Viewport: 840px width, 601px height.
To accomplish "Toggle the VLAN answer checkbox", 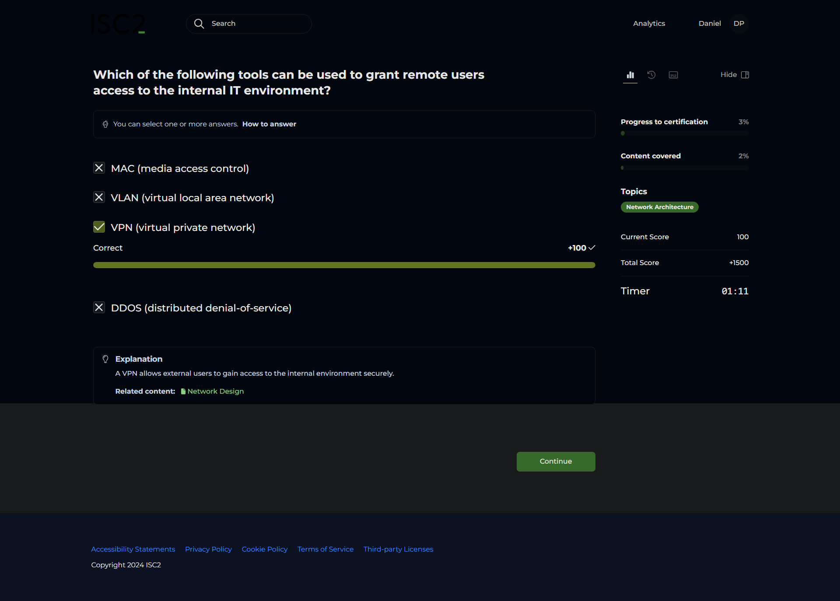I will 99,197.
